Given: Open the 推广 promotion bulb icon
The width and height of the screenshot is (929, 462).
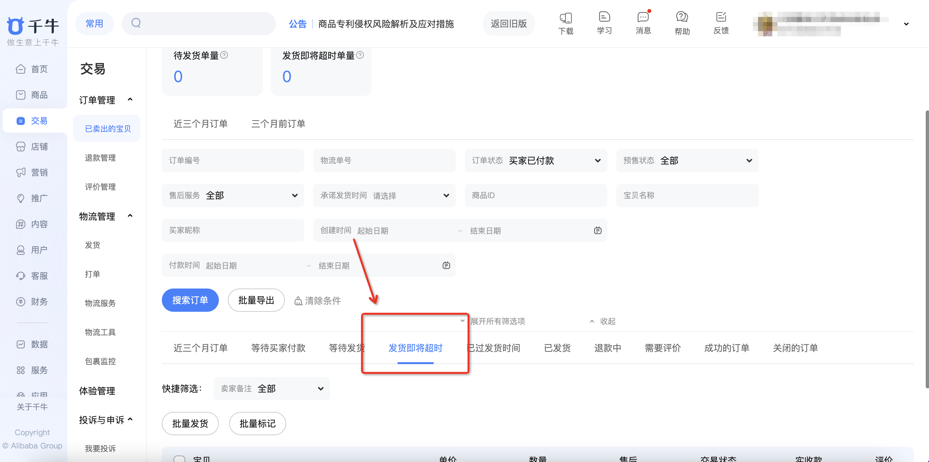Looking at the screenshot, I should point(21,198).
